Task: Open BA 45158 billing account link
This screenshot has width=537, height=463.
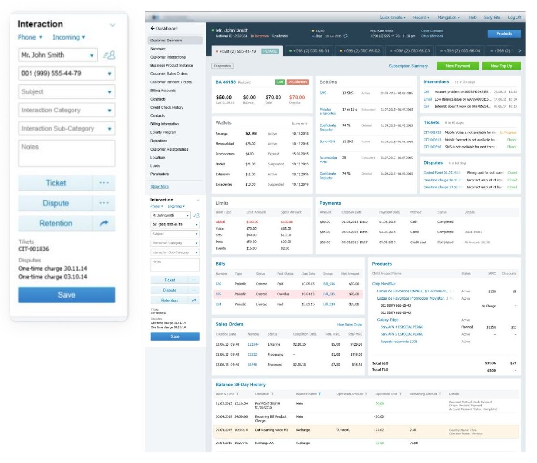Action: click(226, 82)
